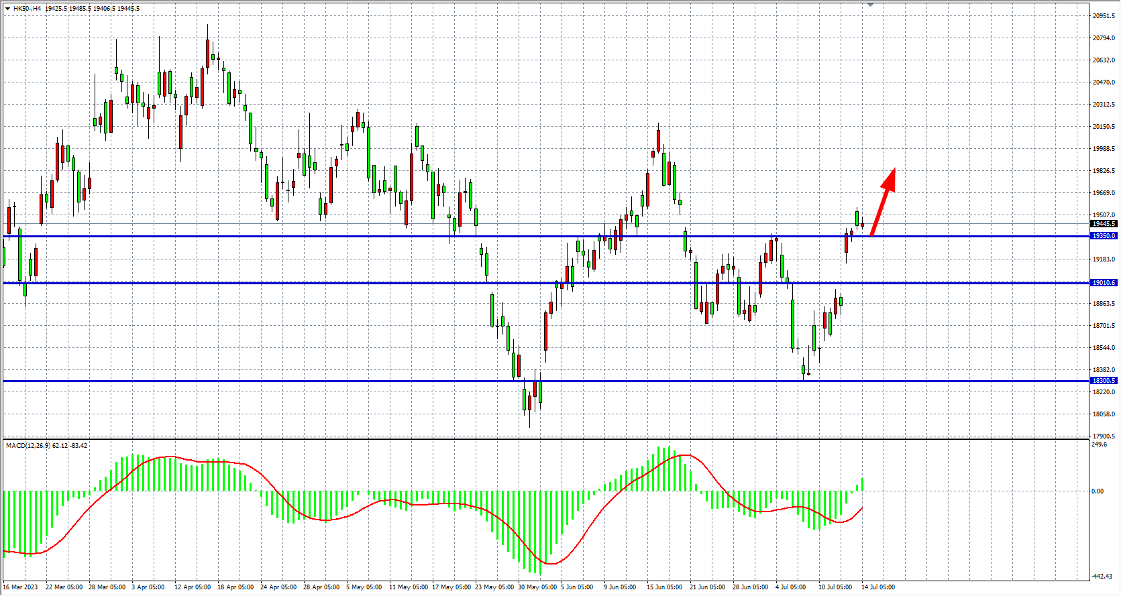Select the red upward arrow drawing
The height and width of the screenshot is (596, 1121).
tap(883, 201)
